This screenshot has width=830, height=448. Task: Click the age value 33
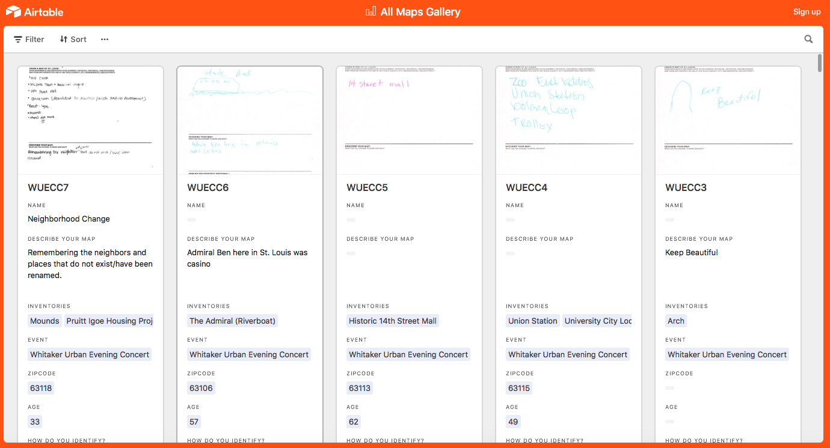coord(35,422)
